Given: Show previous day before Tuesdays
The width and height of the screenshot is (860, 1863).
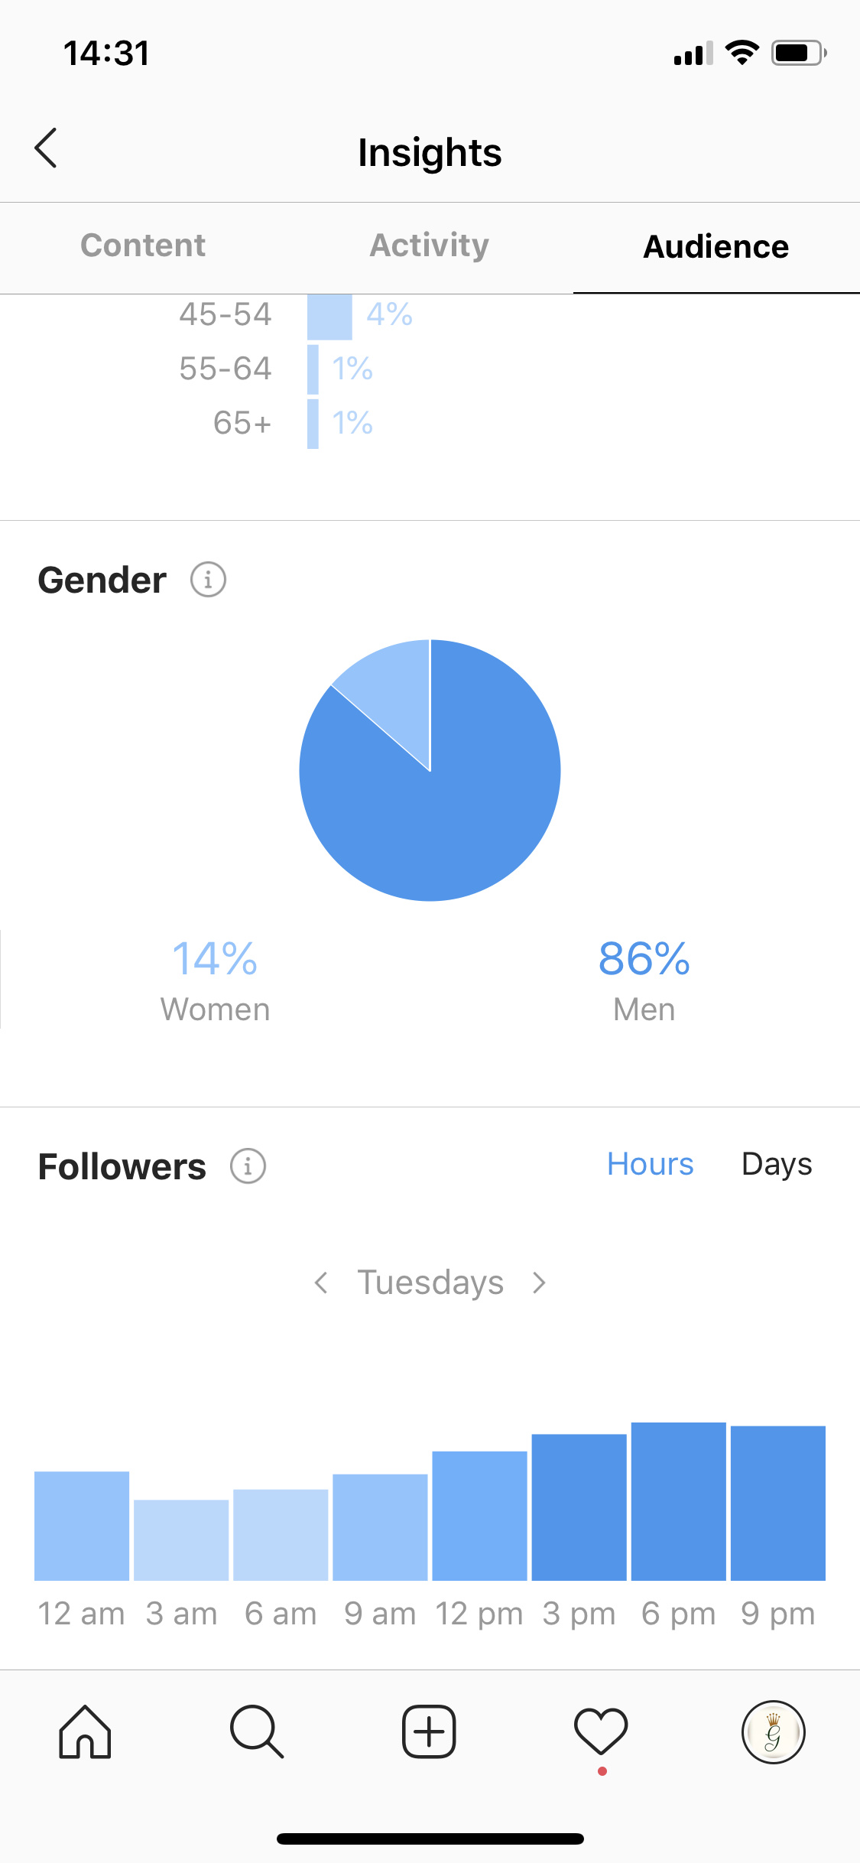Looking at the screenshot, I should click(321, 1283).
